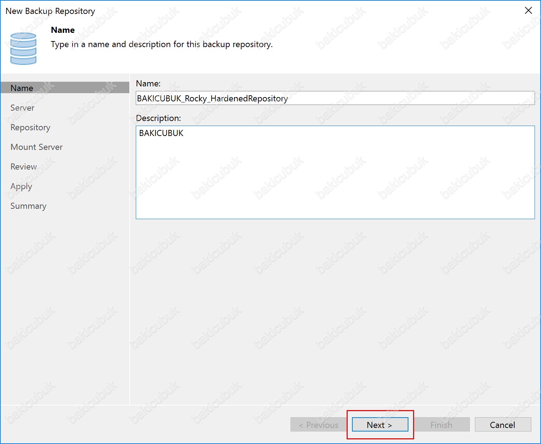Close the New Backup Repository dialog

coord(528,10)
